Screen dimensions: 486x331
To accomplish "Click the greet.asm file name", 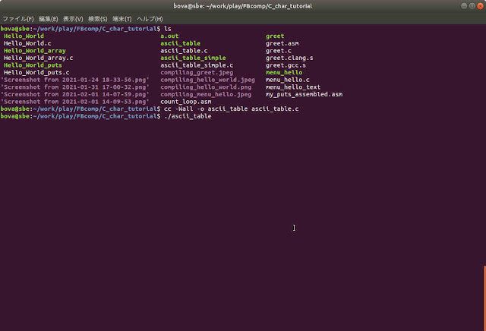I will [282, 43].
